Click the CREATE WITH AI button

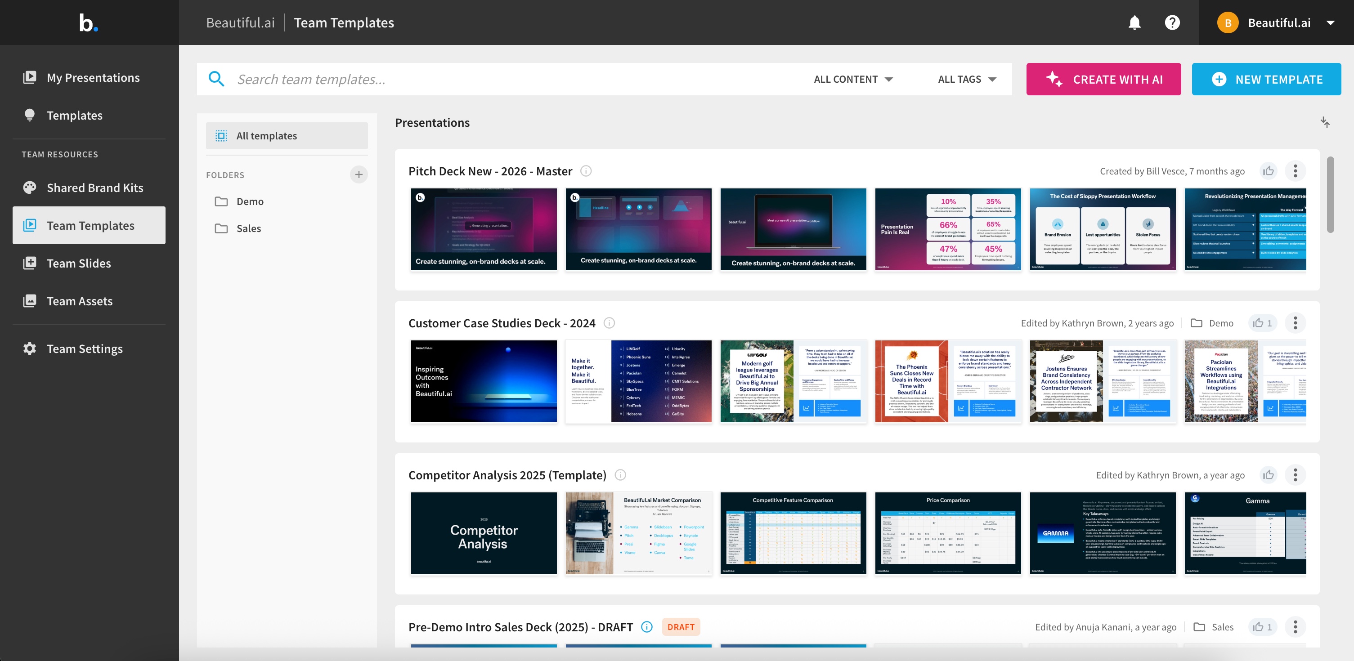tap(1103, 79)
